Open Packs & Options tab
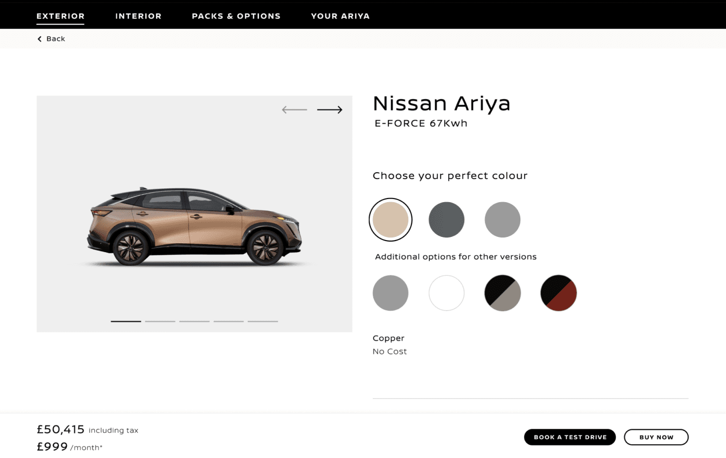The height and width of the screenshot is (458, 726). click(x=236, y=16)
